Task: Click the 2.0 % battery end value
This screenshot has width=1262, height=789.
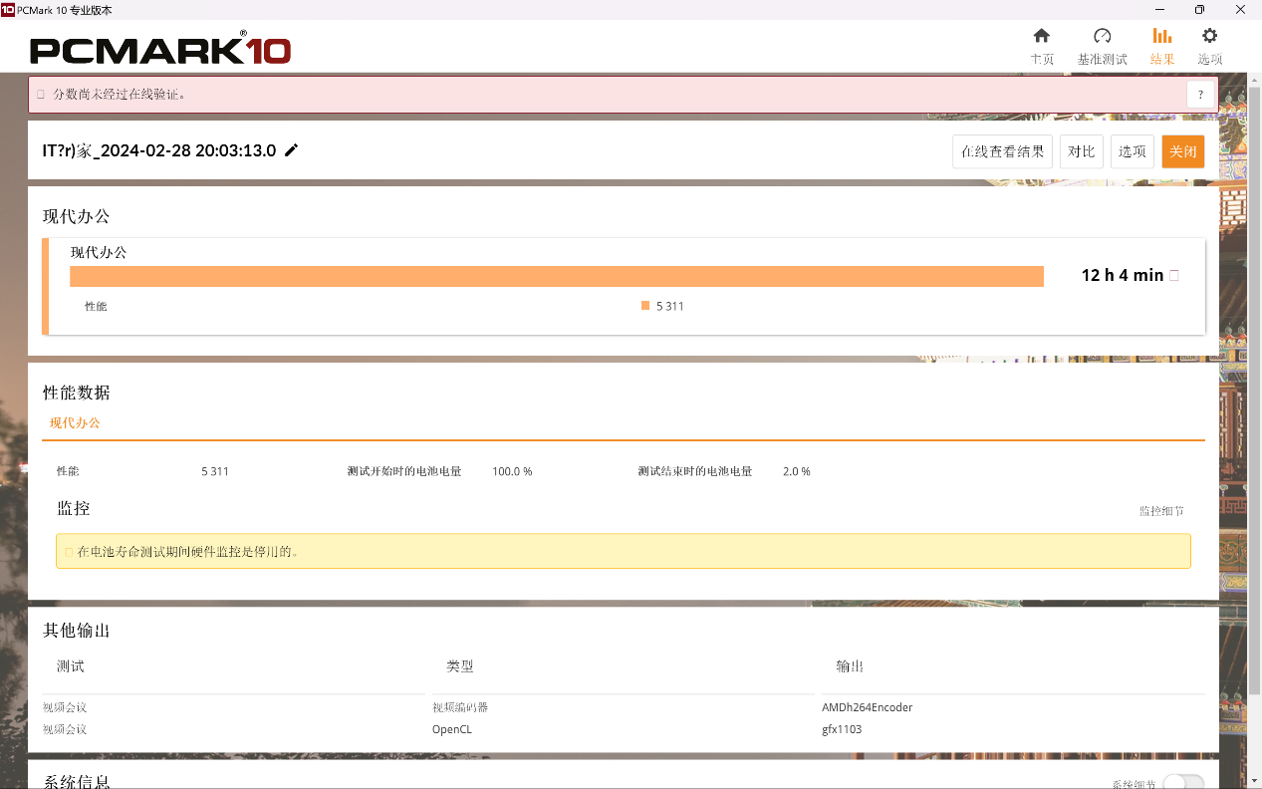Action: [x=797, y=471]
